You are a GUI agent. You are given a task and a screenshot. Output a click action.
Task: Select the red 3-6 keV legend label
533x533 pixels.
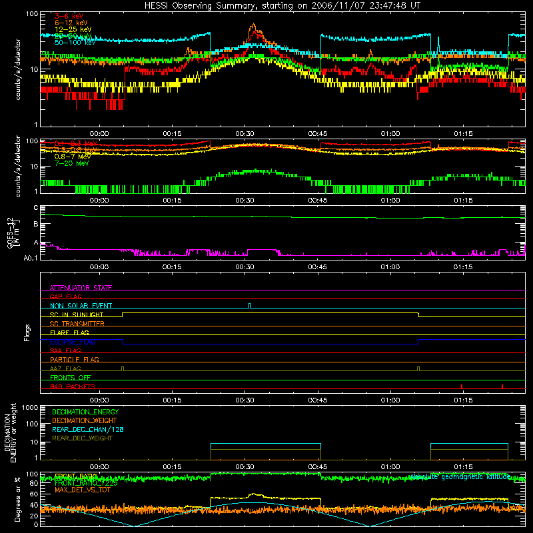(69, 16)
